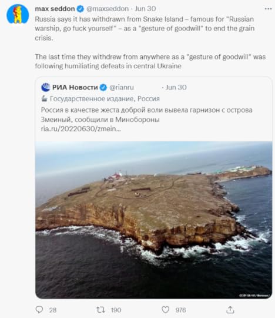
Task: Click the reply speech bubble icon
Action: coord(39,310)
